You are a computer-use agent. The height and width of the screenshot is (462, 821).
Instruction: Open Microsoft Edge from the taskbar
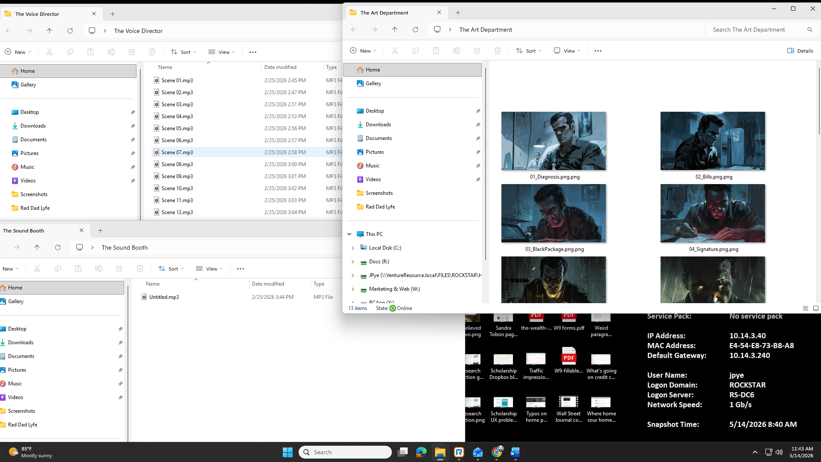pos(421,452)
